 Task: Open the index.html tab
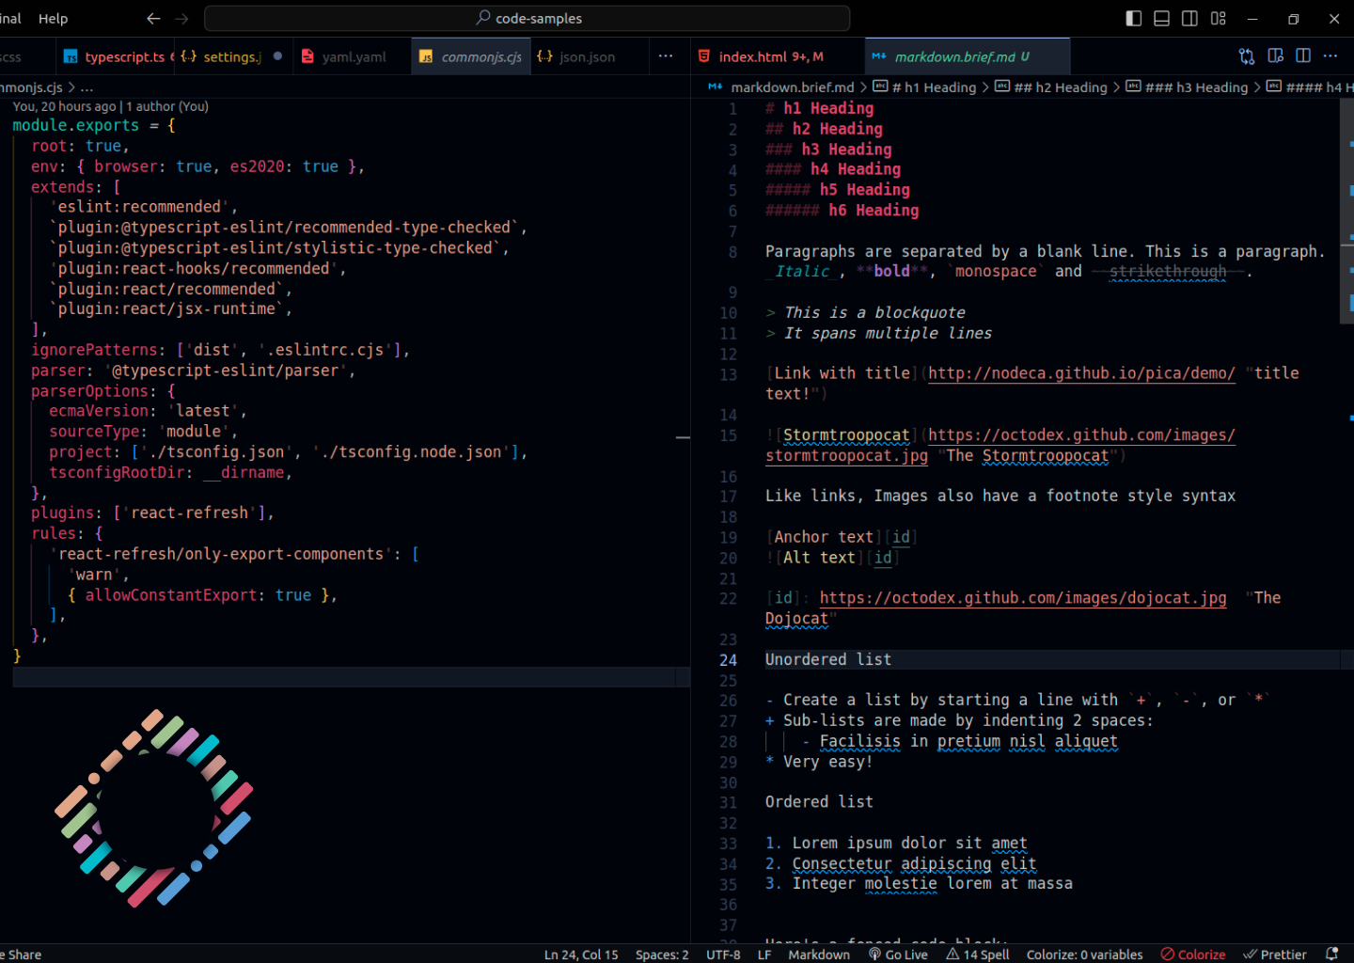[x=777, y=56]
